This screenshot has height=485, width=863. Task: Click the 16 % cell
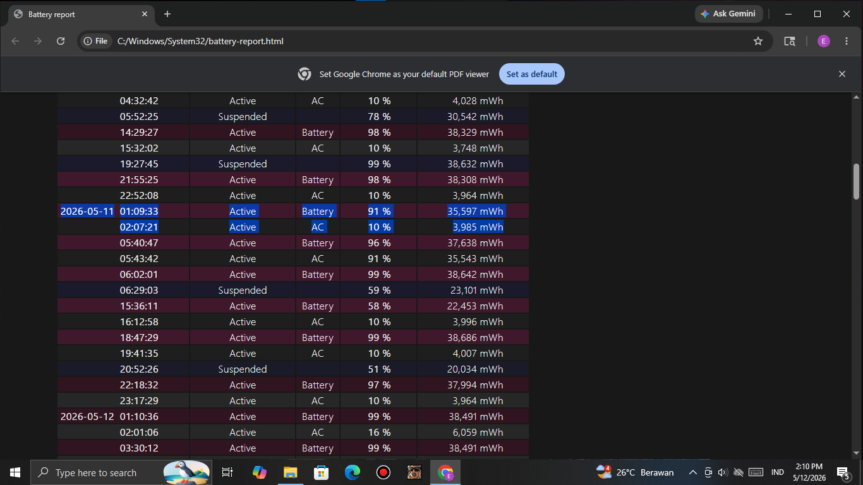click(x=379, y=432)
